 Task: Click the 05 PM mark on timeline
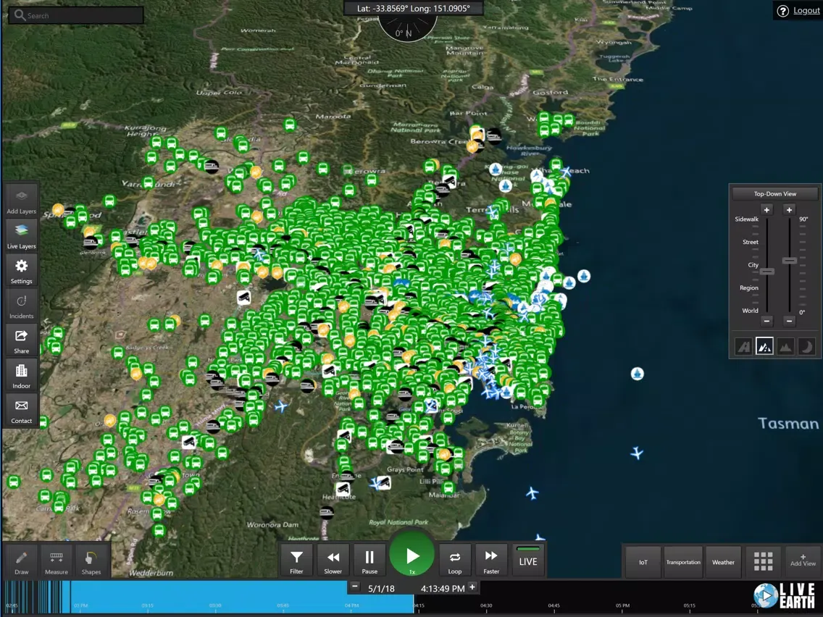[622, 605]
